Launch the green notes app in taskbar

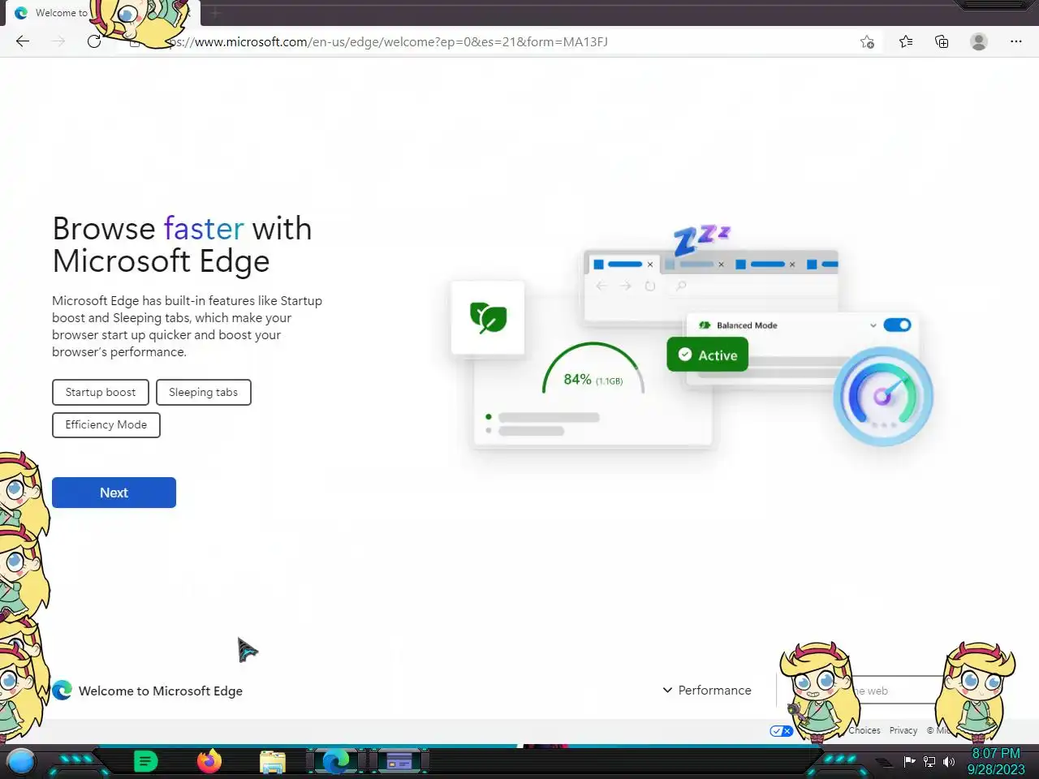point(145,761)
